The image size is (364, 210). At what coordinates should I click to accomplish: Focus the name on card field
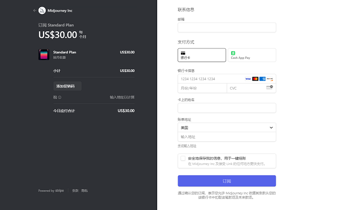pyautogui.click(x=227, y=108)
